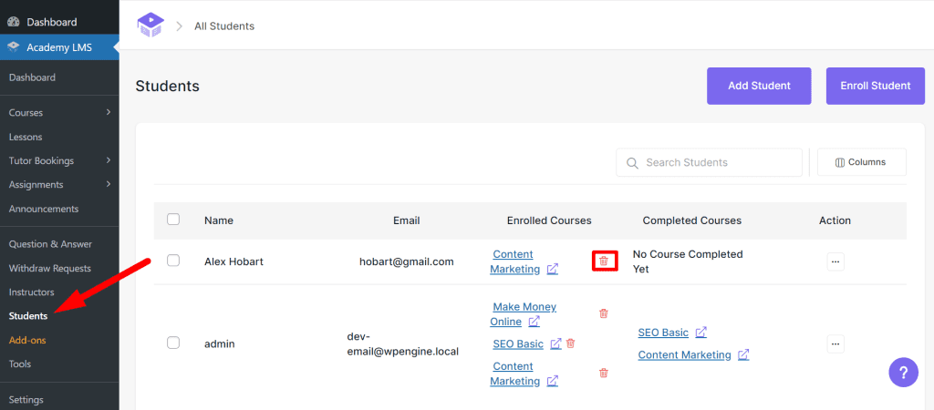This screenshot has width=934, height=410.
Task: Select the admin row checkbox
Action: [x=173, y=343]
